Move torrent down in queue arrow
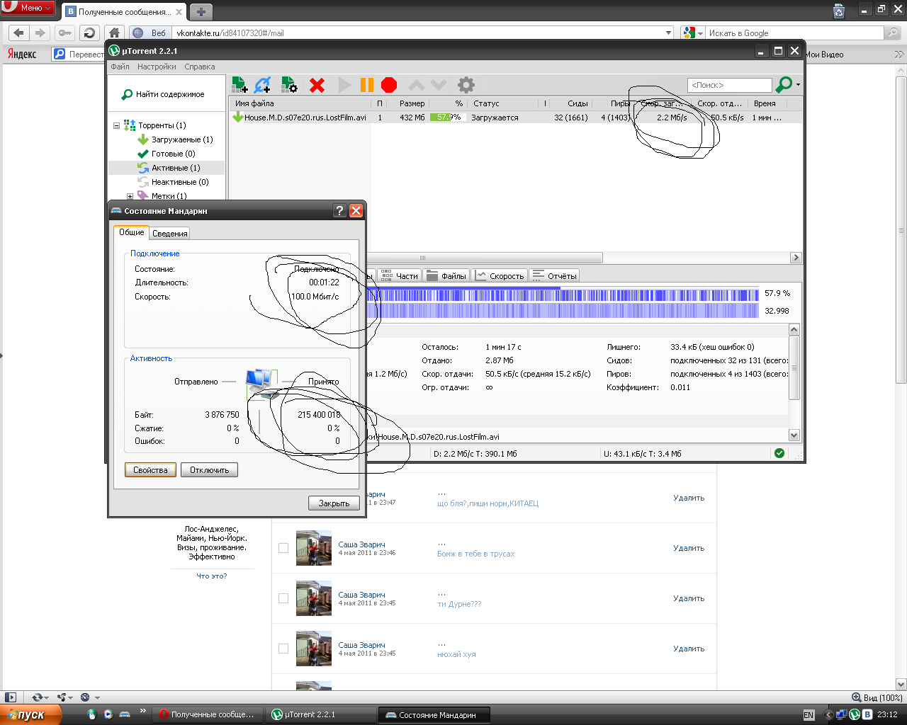The image size is (907, 725). point(439,85)
